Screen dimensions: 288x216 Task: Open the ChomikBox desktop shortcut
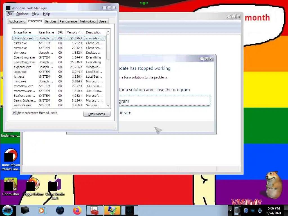(x=11, y=187)
